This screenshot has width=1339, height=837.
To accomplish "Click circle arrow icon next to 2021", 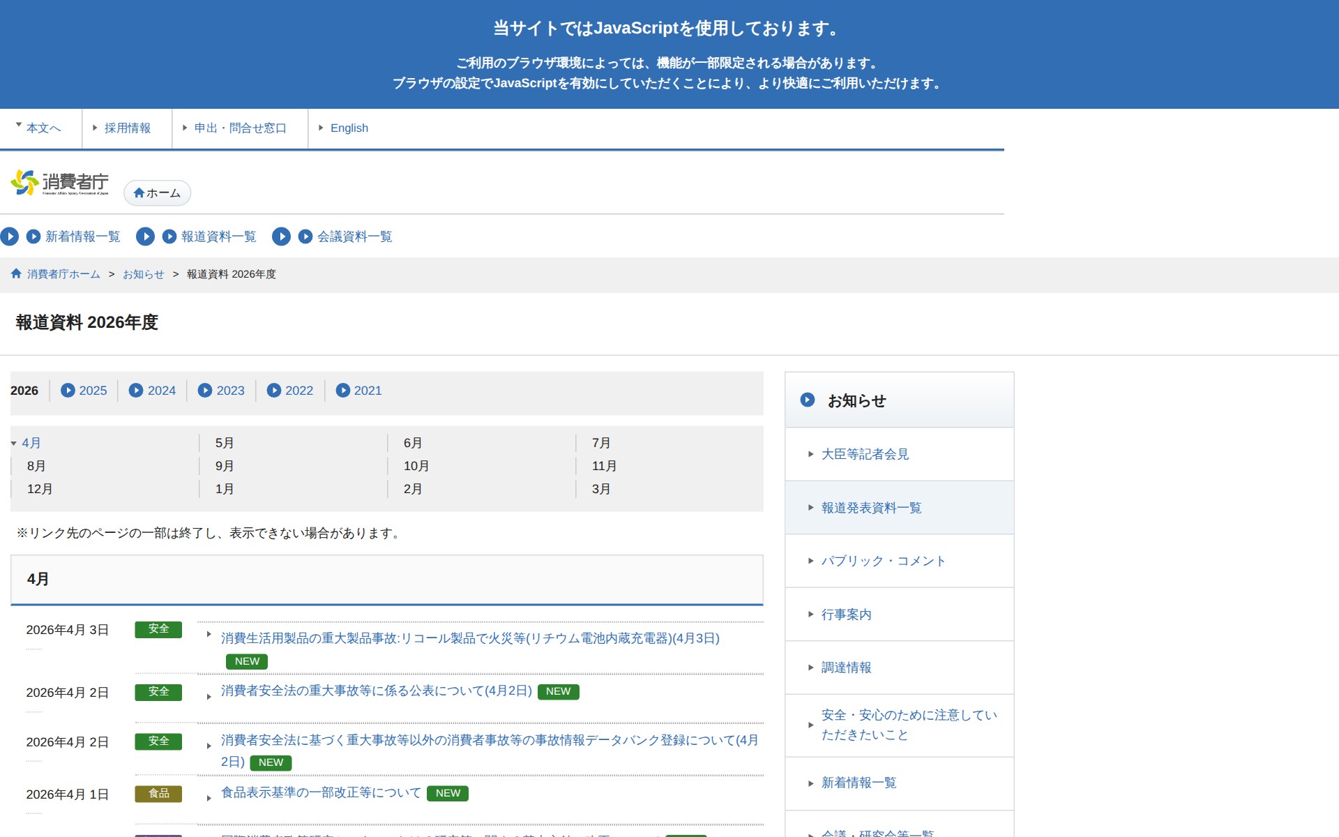I will click(x=343, y=391).
